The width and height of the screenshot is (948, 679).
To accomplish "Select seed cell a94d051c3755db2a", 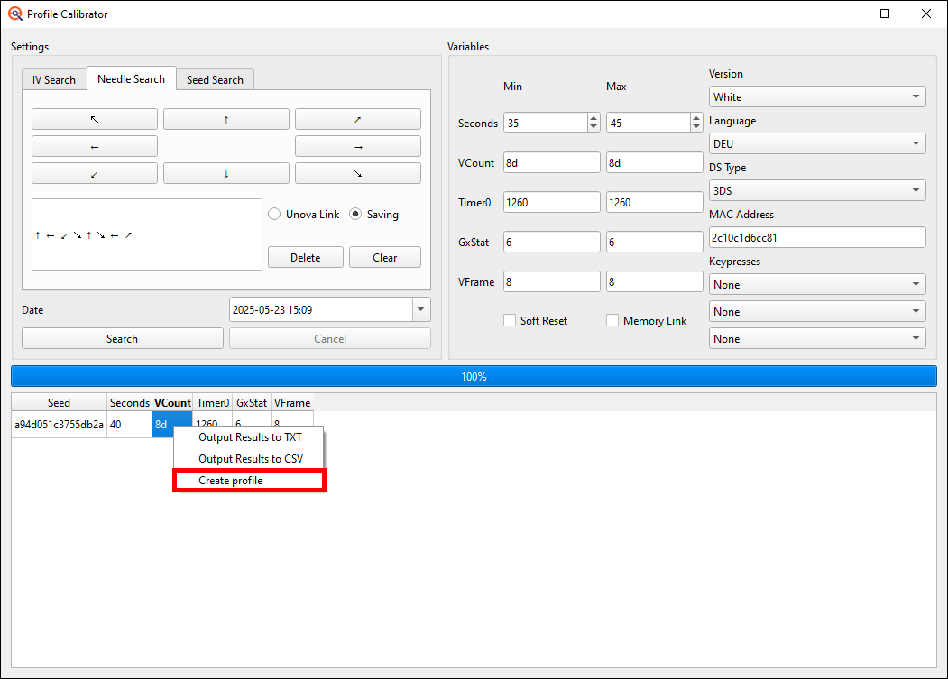I will tap(60, 425).
